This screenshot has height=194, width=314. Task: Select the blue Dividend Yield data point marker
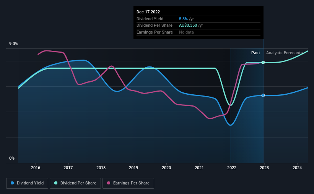click(x=263, y=95)
